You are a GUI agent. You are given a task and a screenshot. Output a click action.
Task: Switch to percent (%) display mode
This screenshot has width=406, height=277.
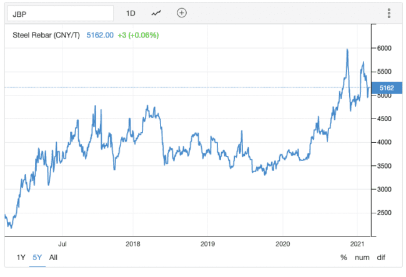point(344,258)
